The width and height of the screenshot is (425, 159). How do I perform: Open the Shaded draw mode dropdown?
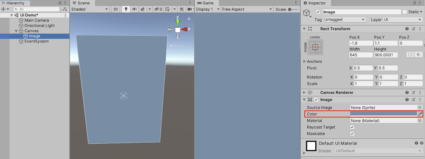90,9
